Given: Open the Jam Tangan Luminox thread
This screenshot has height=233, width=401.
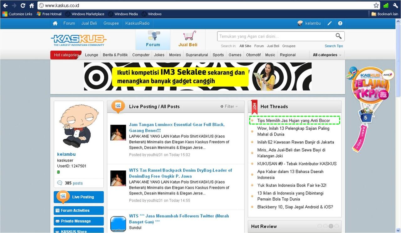Looking at the screenshot, I should [177, 127].
